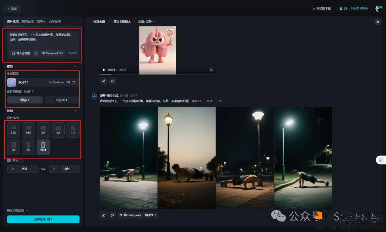The height and width of the screenshot is (232, 386).
Task: Open the 数字人 tab
Action: pyautogui.click(x=41, y=21)
